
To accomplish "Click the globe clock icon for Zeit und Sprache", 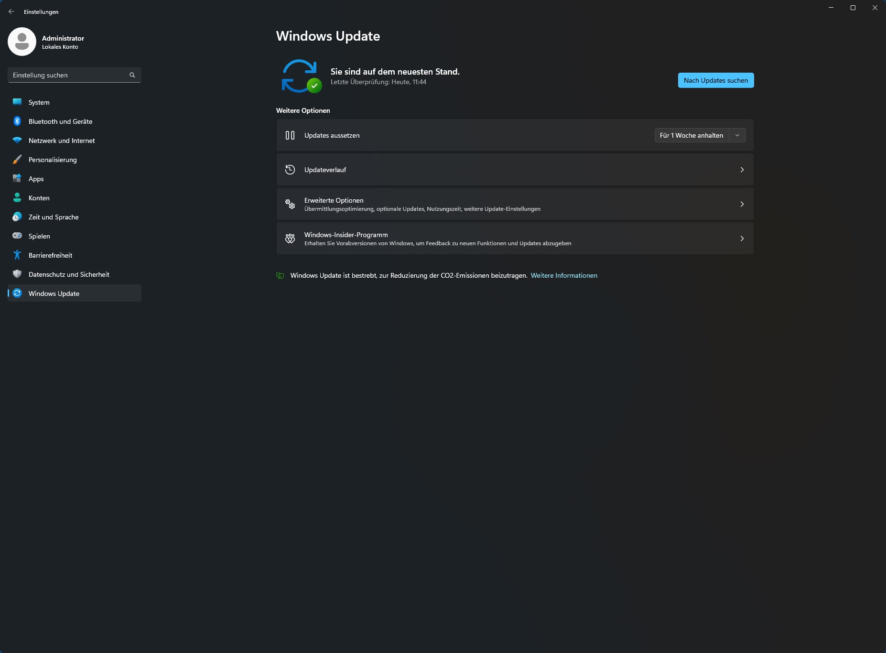I will (17, 217).
